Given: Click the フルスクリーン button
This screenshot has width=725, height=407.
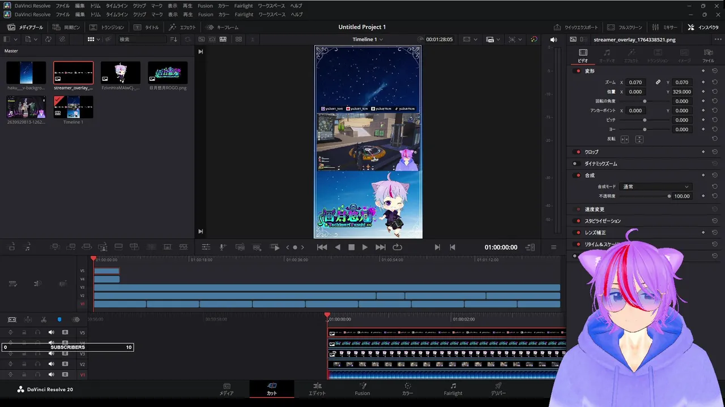Looking at the screenshot, I should [625, 27].
